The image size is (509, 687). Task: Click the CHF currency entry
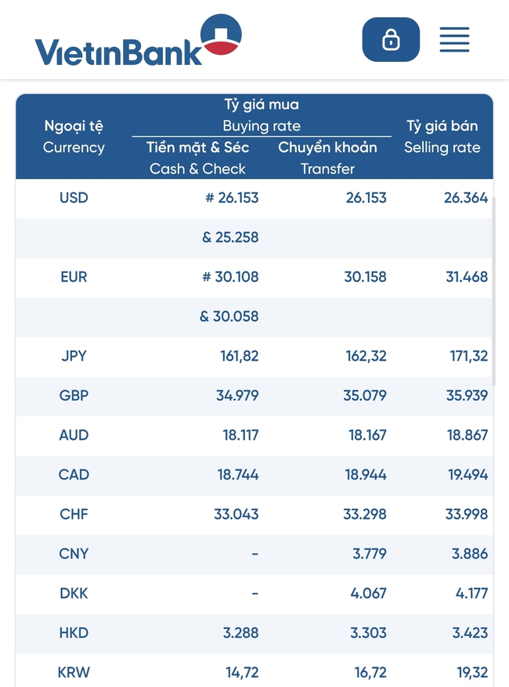coord(74,514)
